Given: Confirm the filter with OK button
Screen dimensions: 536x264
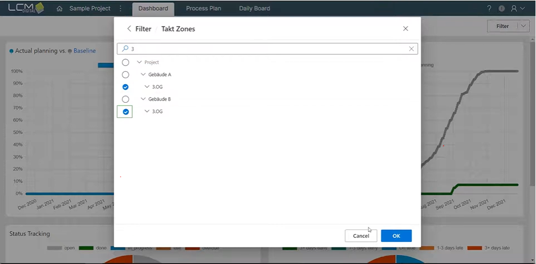Looking at the screenshot, I should pyautogui.click(x=396, y=236).
